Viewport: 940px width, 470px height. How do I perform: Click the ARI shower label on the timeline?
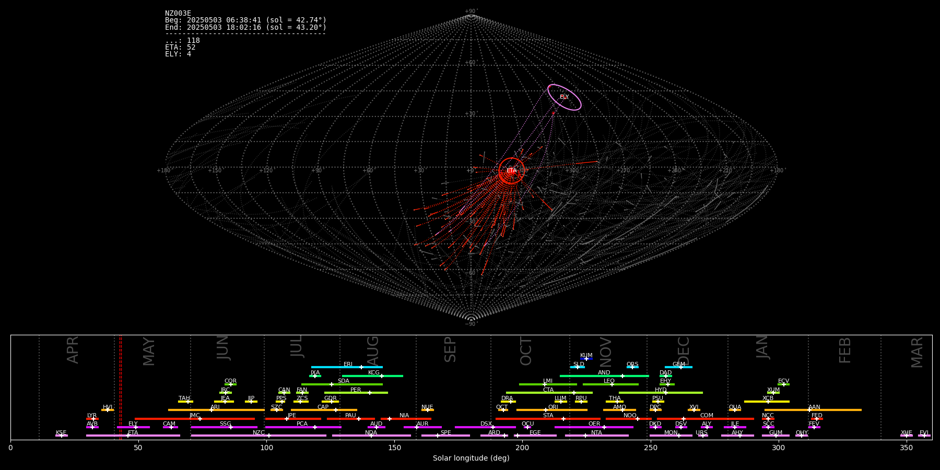pos(215,407)
